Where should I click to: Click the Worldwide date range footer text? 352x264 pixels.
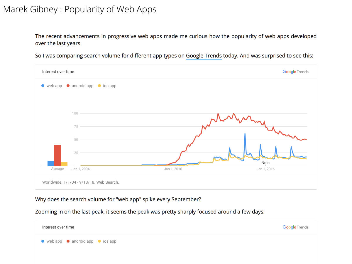click(x=81, y=182)
